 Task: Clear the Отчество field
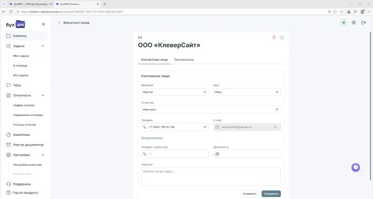coord(277,109)
